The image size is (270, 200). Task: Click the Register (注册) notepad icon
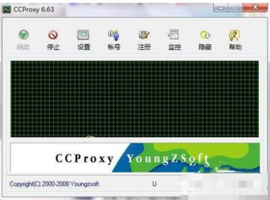click(144, 35)
